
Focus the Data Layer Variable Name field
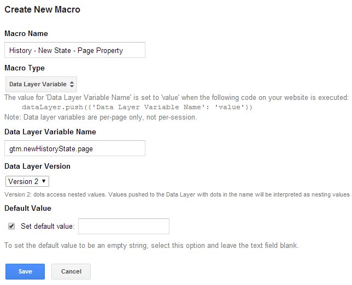click(x=75, y=148)
